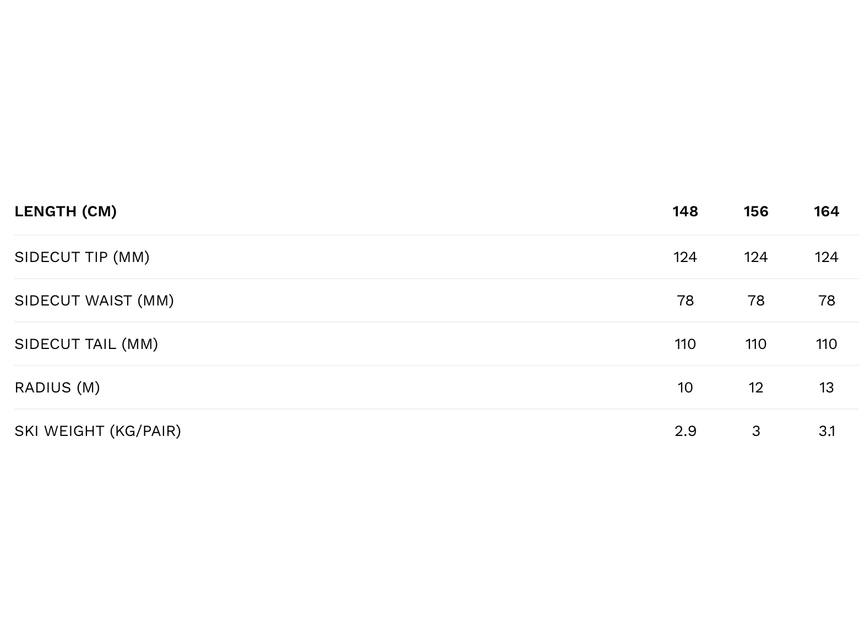Click the SIDECUT TAIL (MM) row label
Screen dimensions: 859x644
[86, 344]
